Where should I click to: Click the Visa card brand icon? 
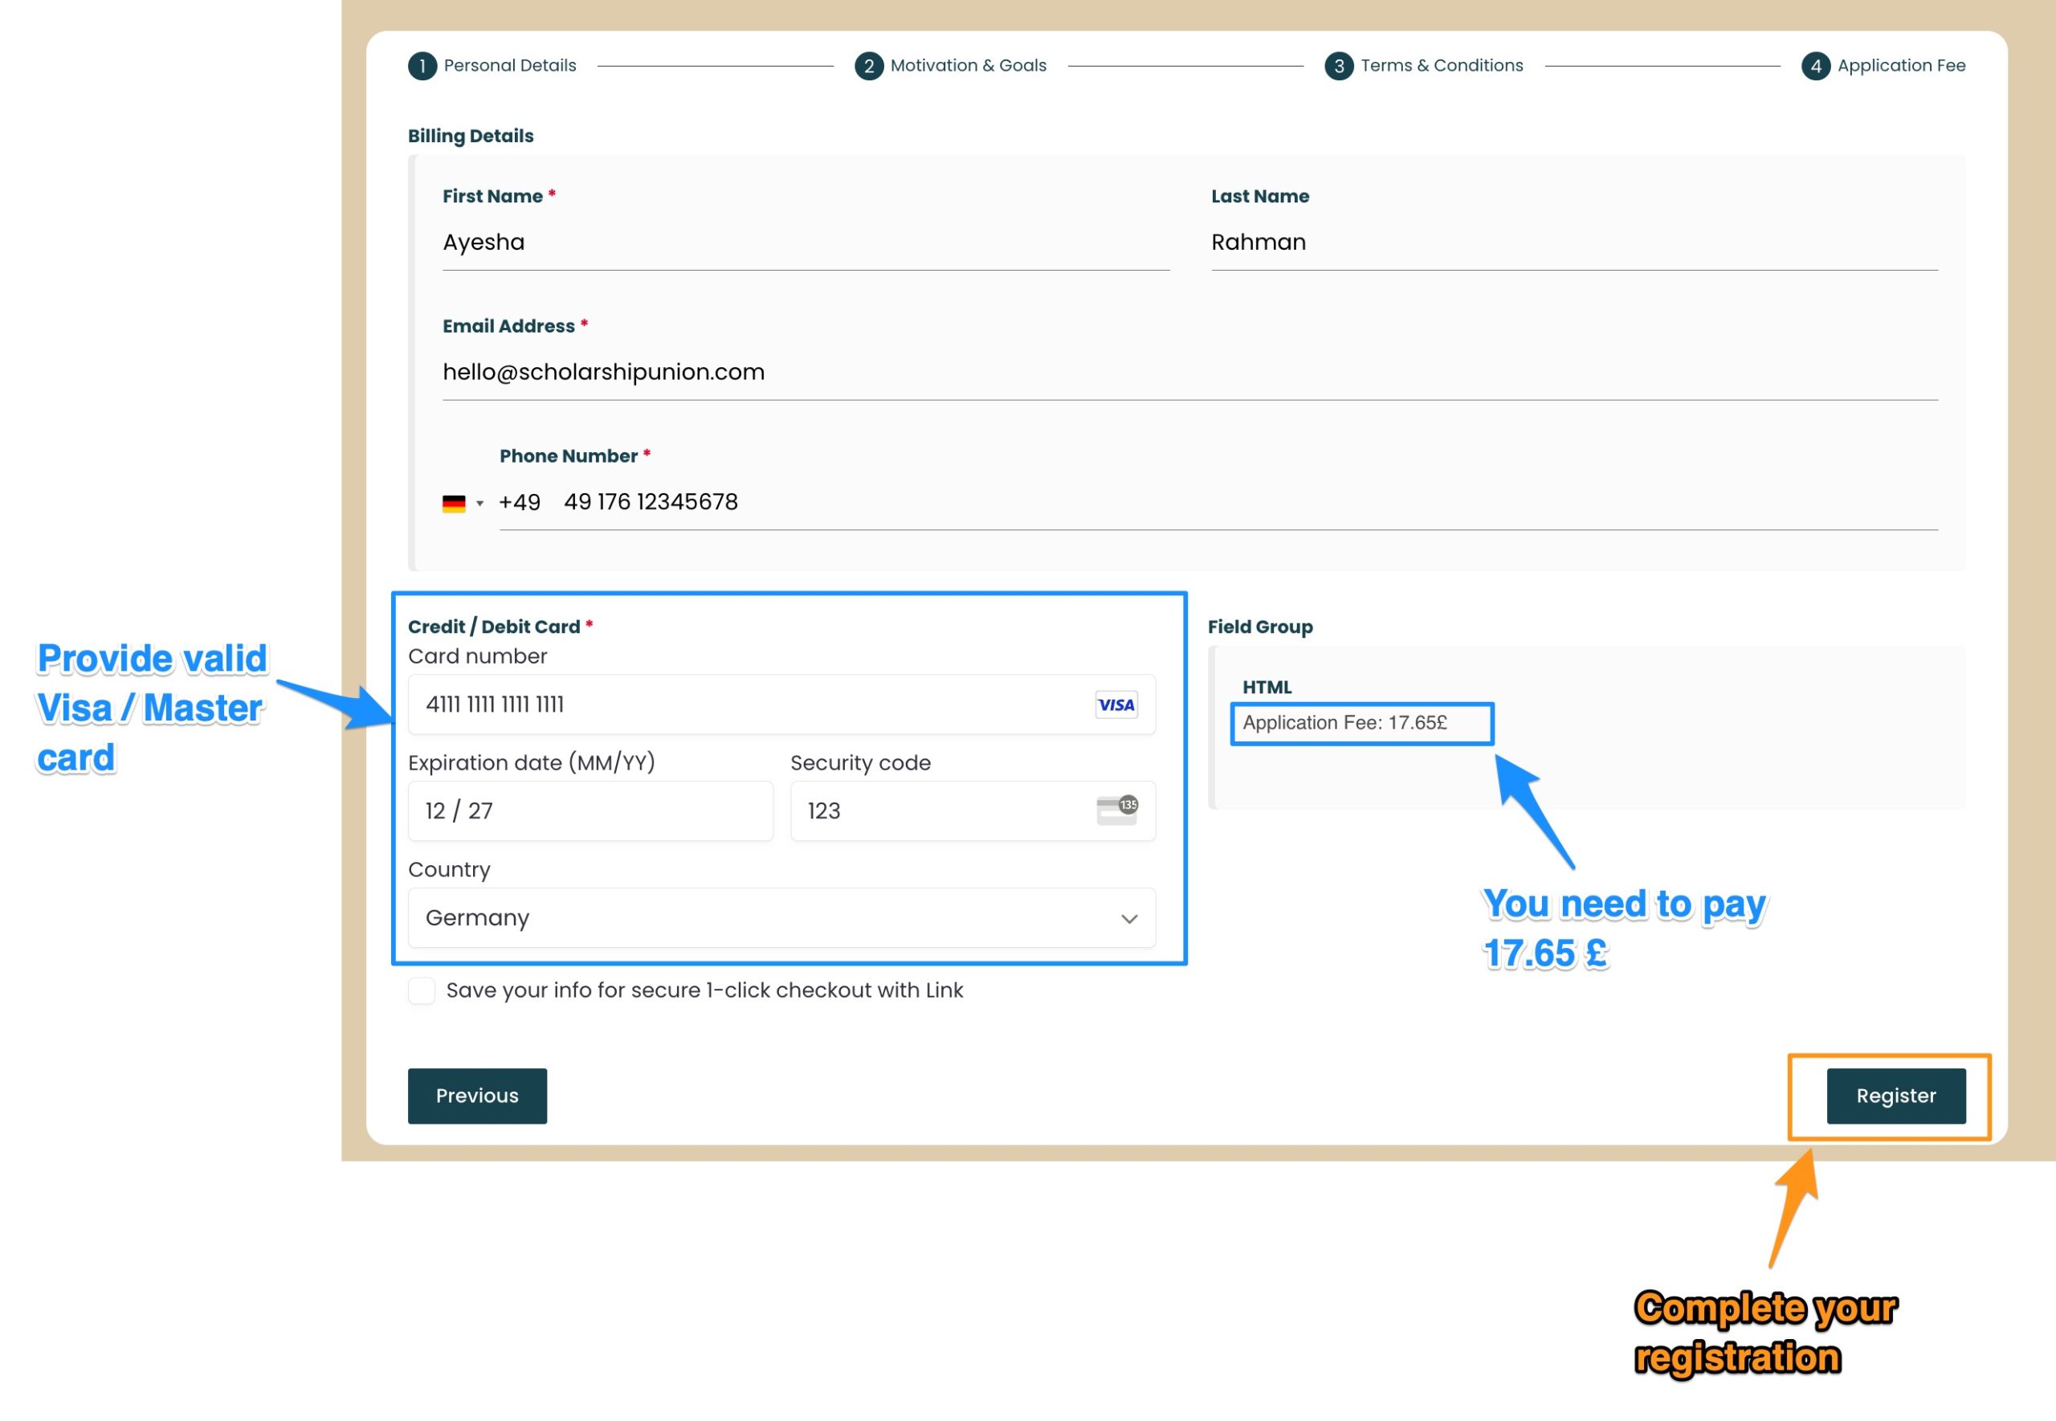pos(1116,704)
